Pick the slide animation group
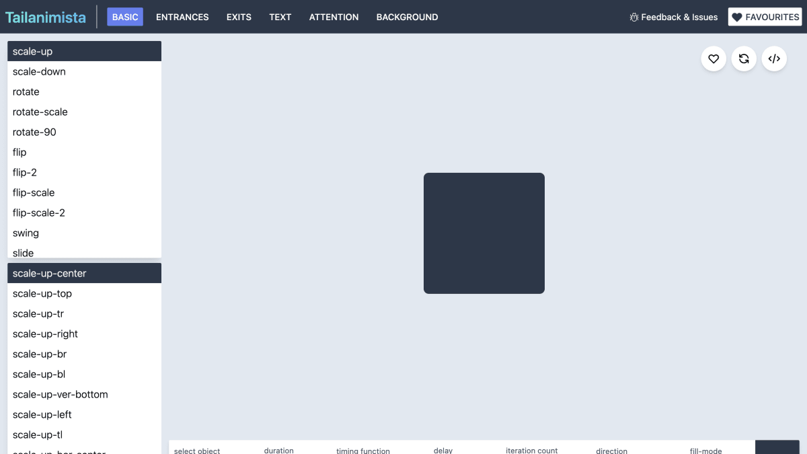This screenshot has width=807, height=454. click(84, 251)
